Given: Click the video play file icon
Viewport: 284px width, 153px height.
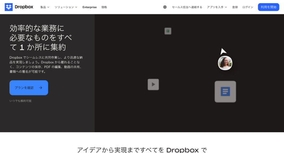Looking at the screenshot, I should [153, 84].
